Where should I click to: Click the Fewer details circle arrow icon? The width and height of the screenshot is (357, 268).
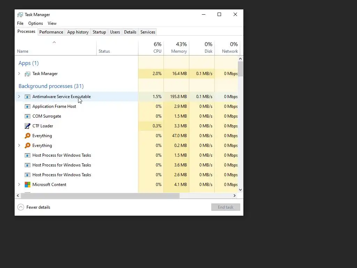[x=21, y=207]
